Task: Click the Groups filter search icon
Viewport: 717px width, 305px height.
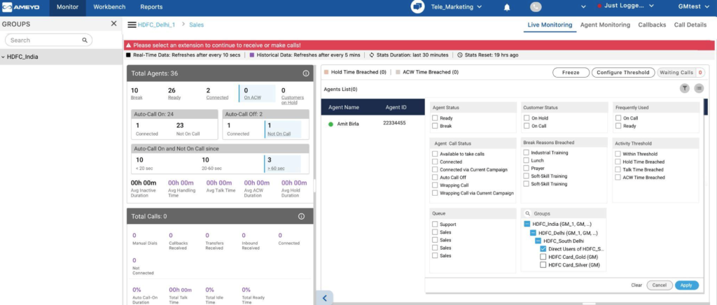Action: click(x=528, y=213)
